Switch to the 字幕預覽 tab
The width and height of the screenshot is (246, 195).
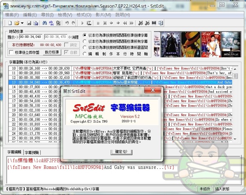pos(32,152)
